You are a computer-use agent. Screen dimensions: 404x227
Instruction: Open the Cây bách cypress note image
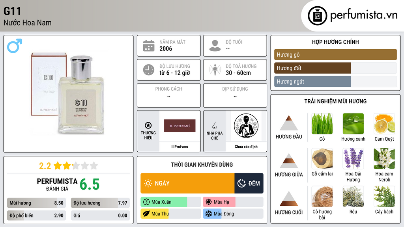point(384,197)
